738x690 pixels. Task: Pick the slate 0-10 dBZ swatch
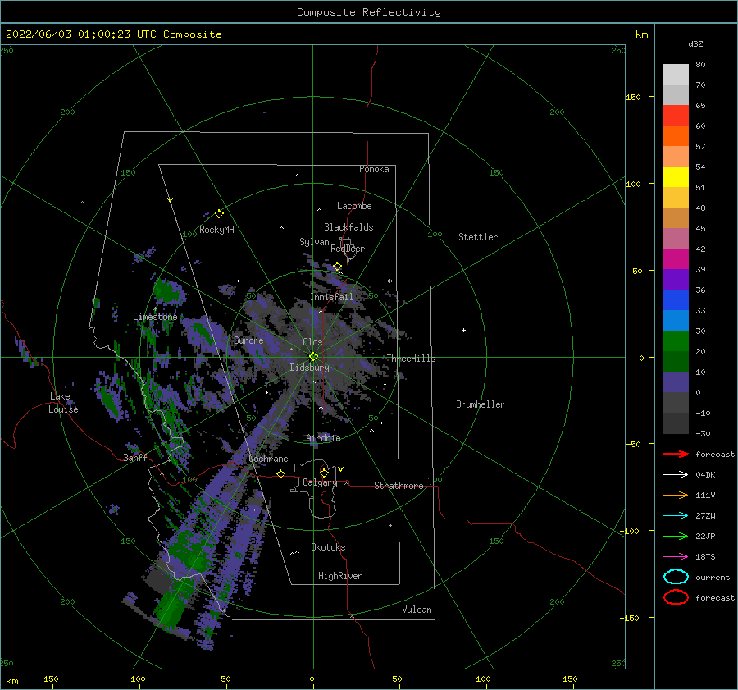[676, 382]
